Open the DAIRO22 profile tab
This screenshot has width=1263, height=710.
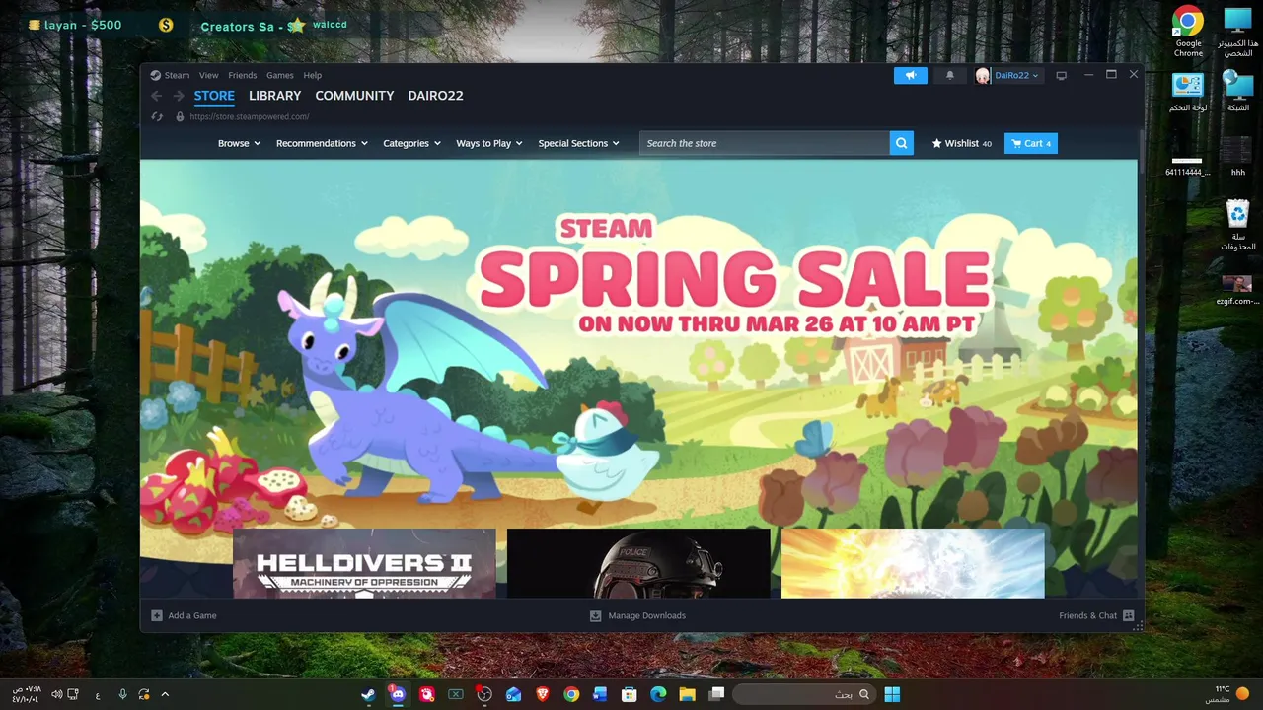tap(435, 96)
